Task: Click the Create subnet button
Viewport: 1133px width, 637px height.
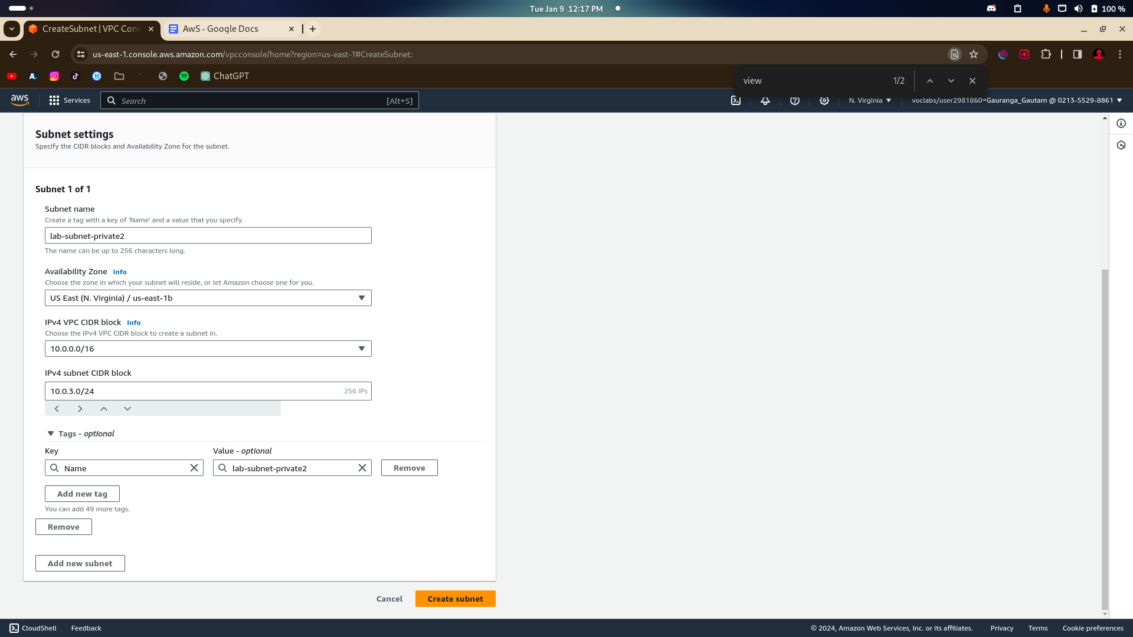Action: point(455,599)
